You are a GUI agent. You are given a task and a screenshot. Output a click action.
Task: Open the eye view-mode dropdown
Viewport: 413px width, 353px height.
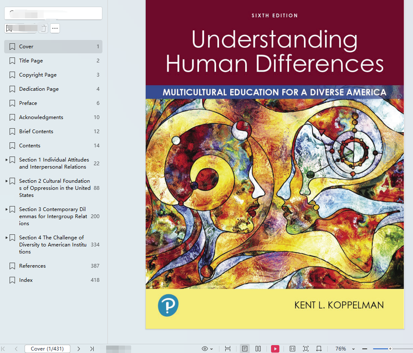207,348
